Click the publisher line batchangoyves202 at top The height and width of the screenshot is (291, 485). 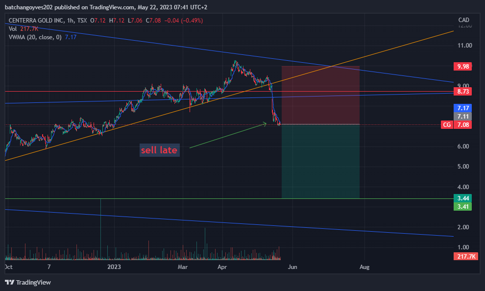[x=106, y=7]
